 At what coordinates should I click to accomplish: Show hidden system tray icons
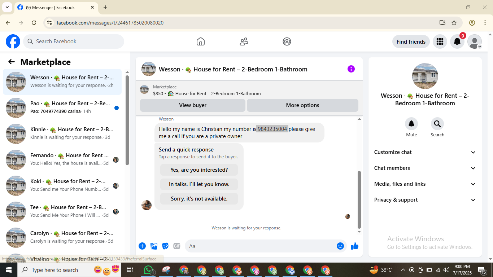[403, 270]
